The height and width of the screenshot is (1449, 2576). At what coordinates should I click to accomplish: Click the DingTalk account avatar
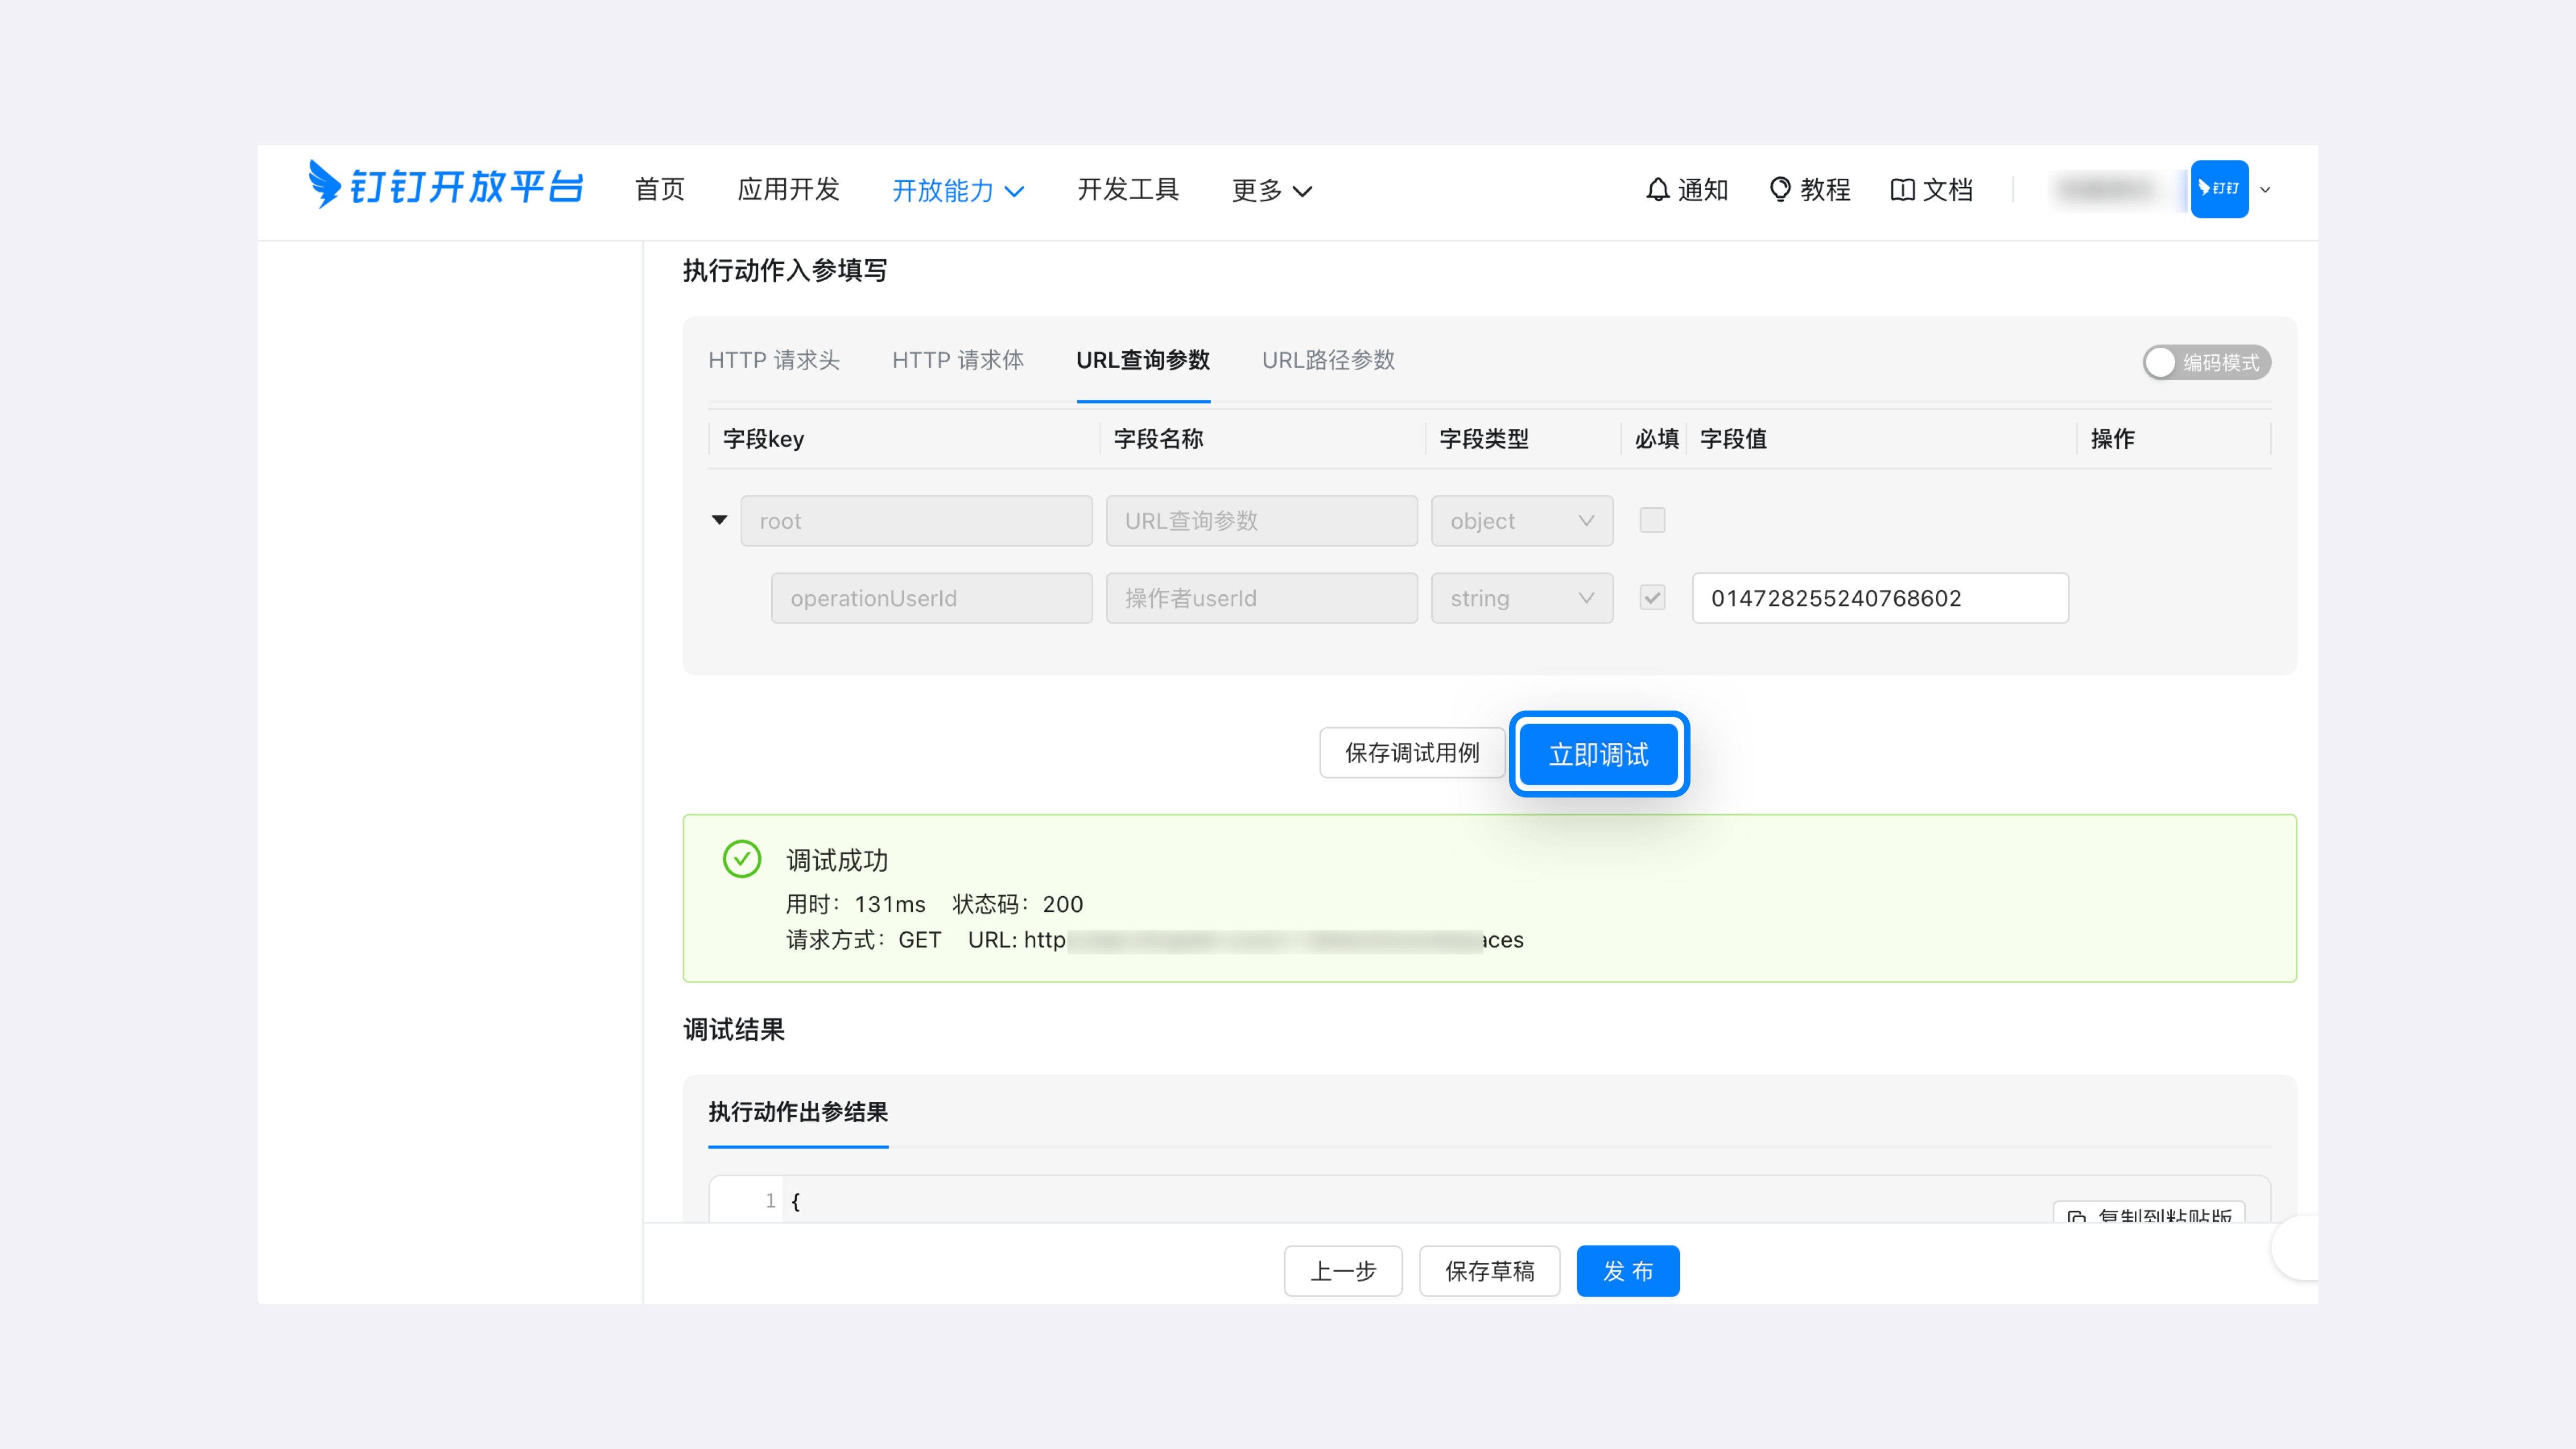pyautogui.click(x=2219, y=189)
